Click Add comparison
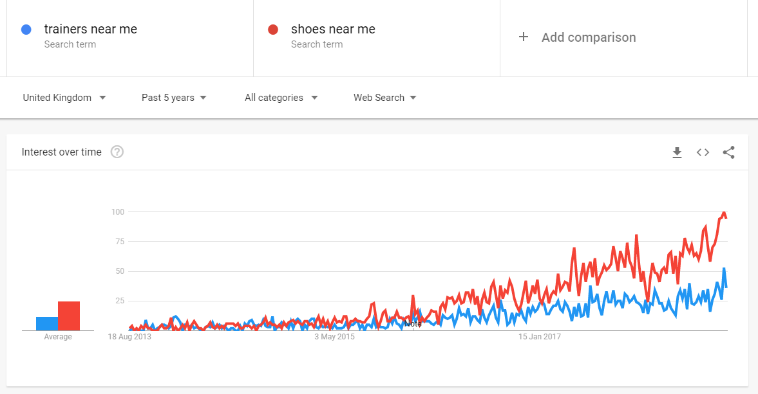Viewport: 758px width, 394px height. 589,37
